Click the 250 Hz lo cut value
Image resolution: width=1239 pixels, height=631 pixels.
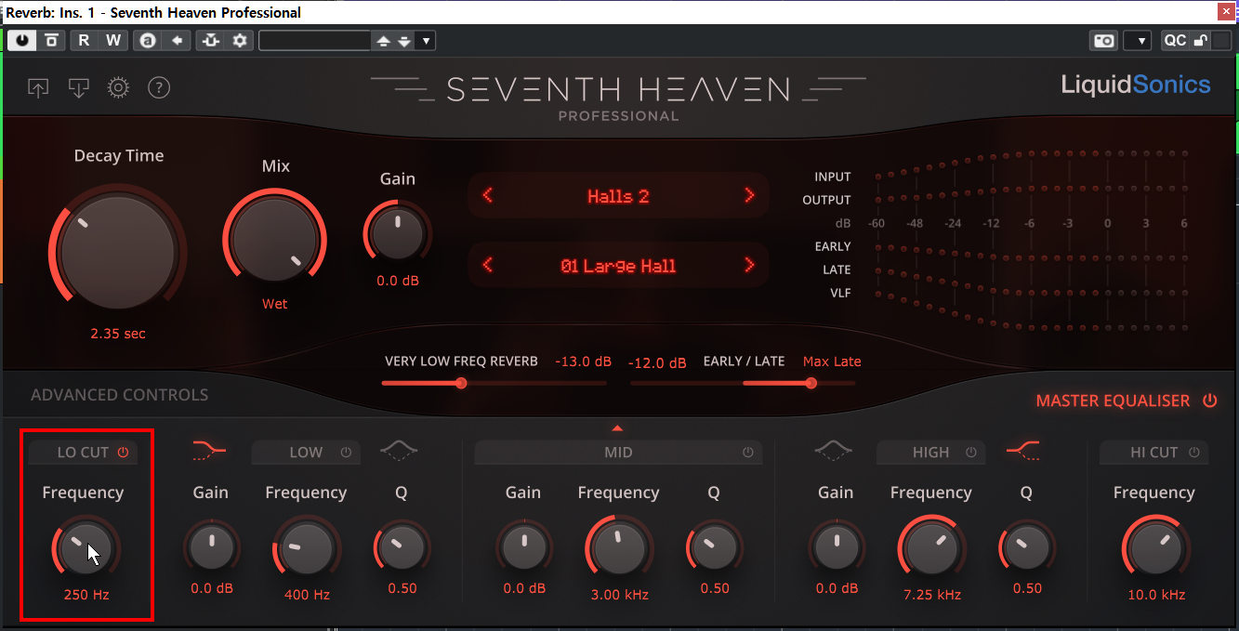86,594
